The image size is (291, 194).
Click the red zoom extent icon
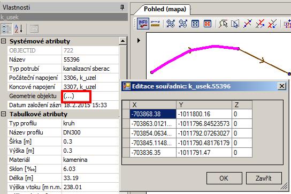click(208, 24)
